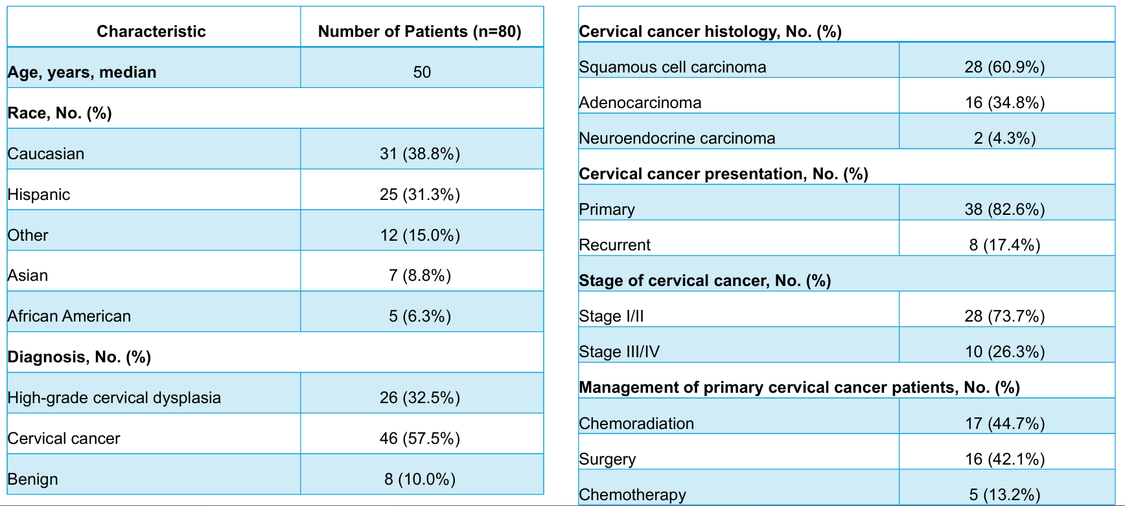The image size is (1125, 506).
Task: Select the Squamous cell carcinoma value 28 (60.9%)
Action: tap(1004, 67)
